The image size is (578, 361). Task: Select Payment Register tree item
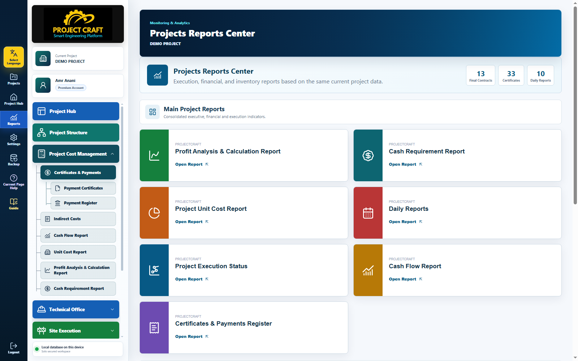coord(83,203)
